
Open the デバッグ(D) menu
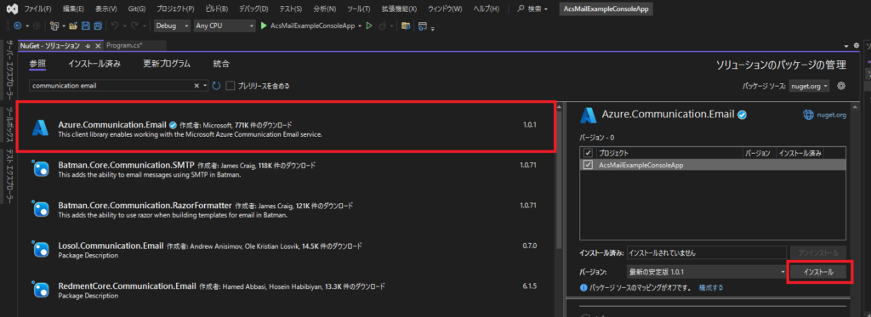253,9
